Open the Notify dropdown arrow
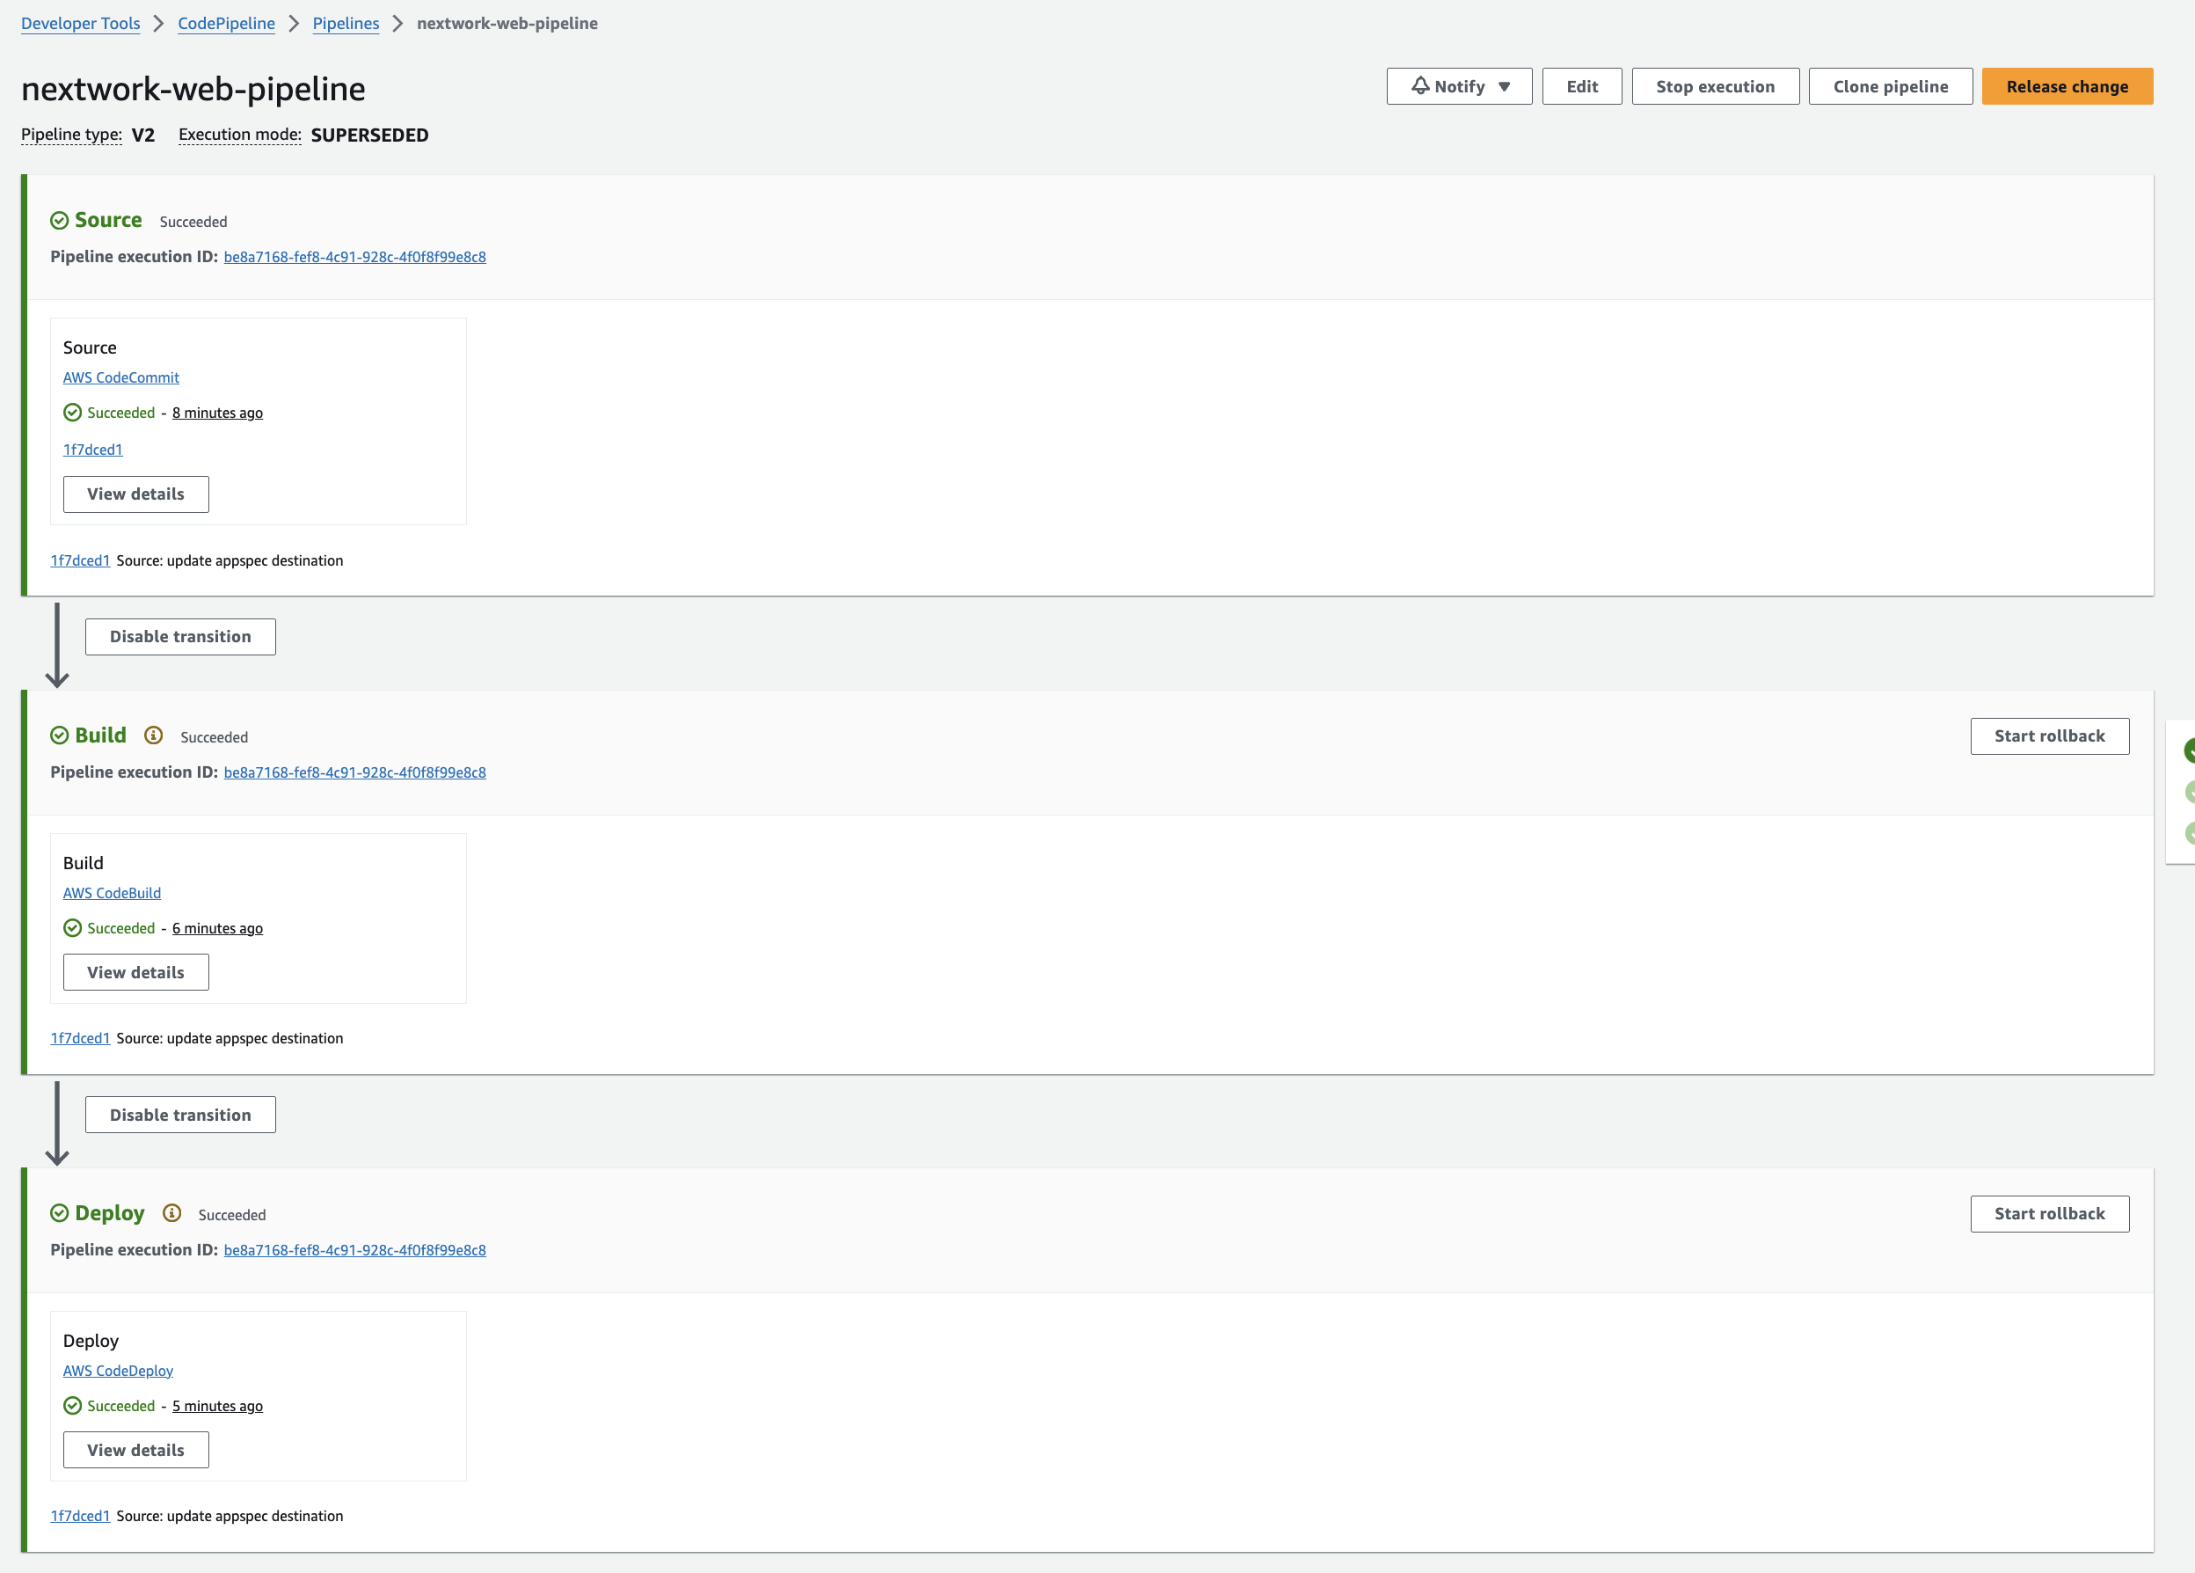2195x1573 pixels. (1504, 87)
